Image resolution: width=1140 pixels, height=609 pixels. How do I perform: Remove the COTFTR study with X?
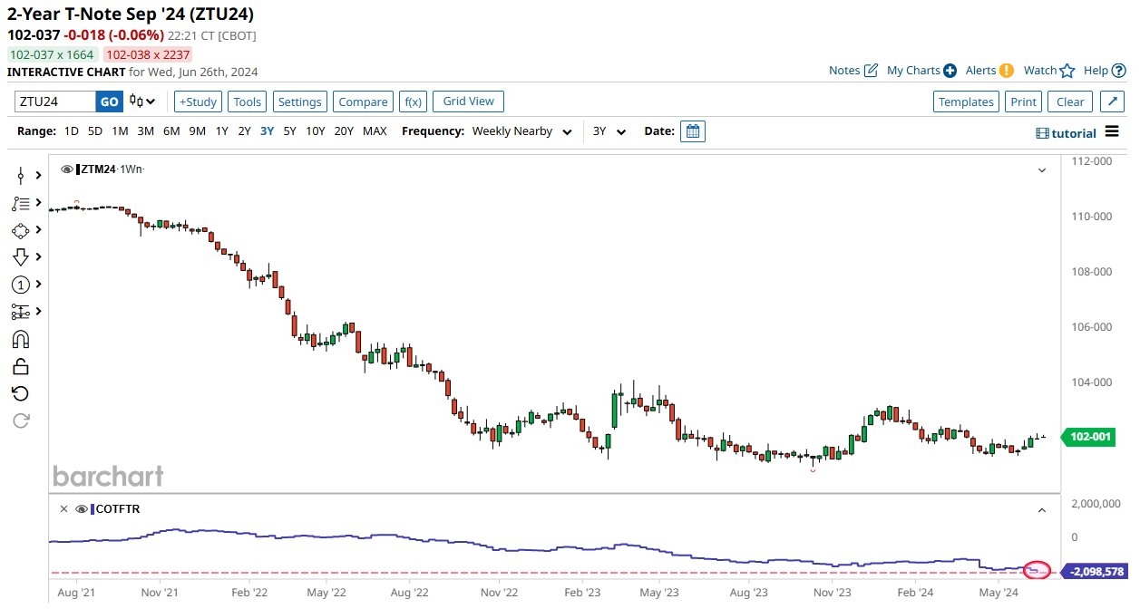(x=63, y=509)
